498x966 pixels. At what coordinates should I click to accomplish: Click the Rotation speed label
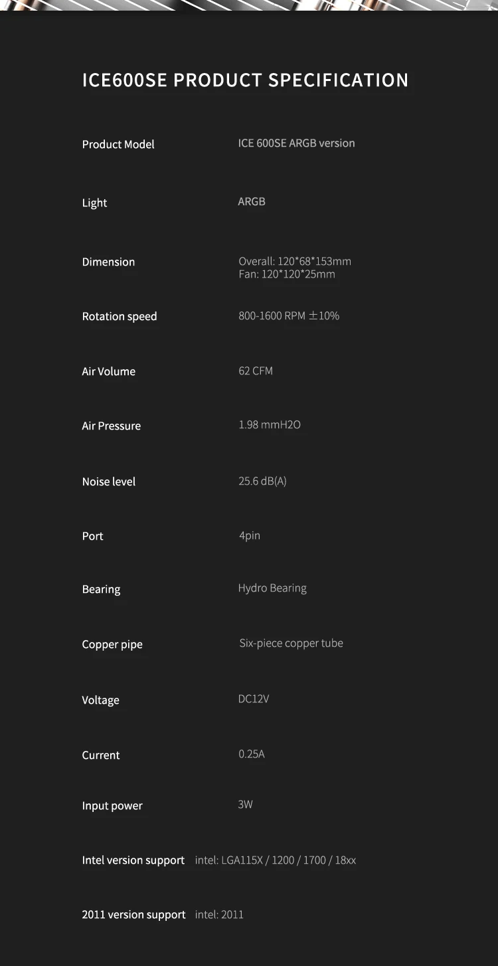pos(120,316)
